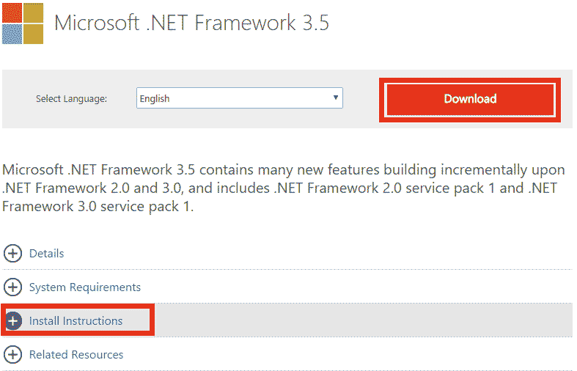The height and width of the screenshot is (371, 577).
Task: Click the Microsoft .NET Framework 3.5 heading
Action: (x=192, y=23)
